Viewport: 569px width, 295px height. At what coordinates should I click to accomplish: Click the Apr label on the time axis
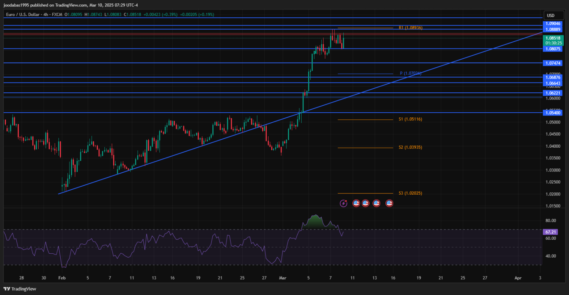click(x=518, y=278)
